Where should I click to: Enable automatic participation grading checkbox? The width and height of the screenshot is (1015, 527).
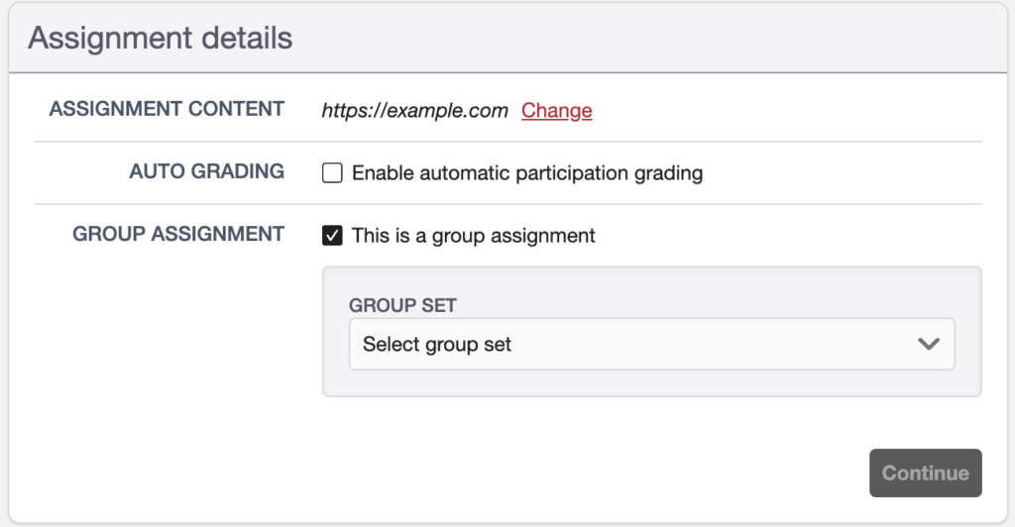pyautogui.click(x=332, y=172)
